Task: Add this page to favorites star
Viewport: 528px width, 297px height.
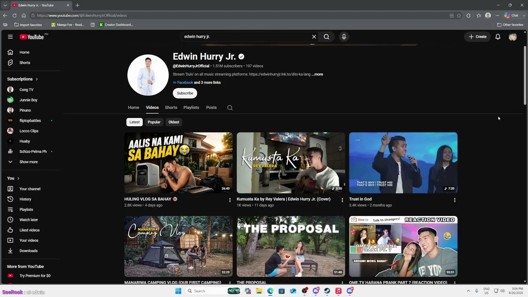Action: (459, 16)
